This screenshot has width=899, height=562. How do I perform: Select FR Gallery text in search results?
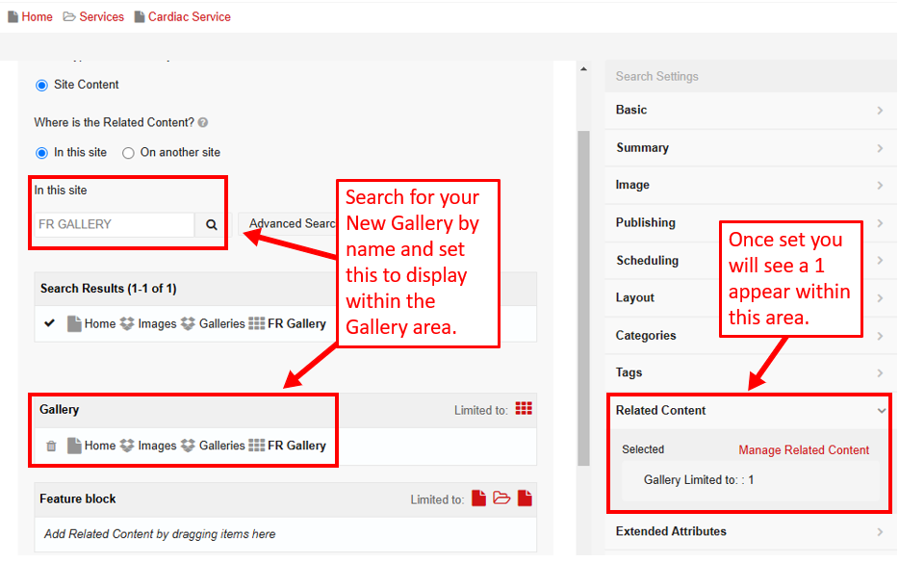coord(296,323)
